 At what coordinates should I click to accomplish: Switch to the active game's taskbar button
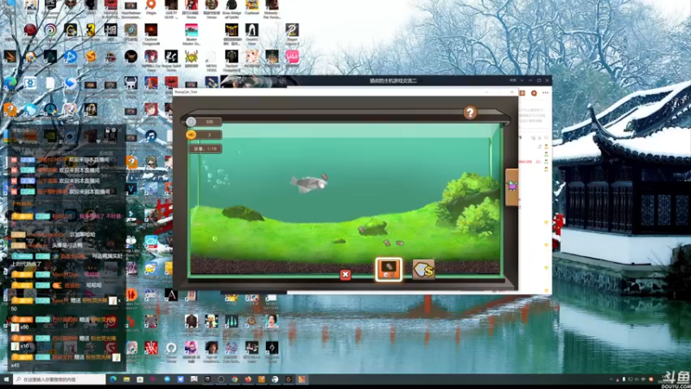pos(301,379)
